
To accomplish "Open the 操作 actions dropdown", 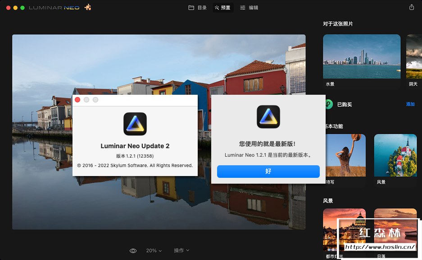I will [x=182, y=250].
